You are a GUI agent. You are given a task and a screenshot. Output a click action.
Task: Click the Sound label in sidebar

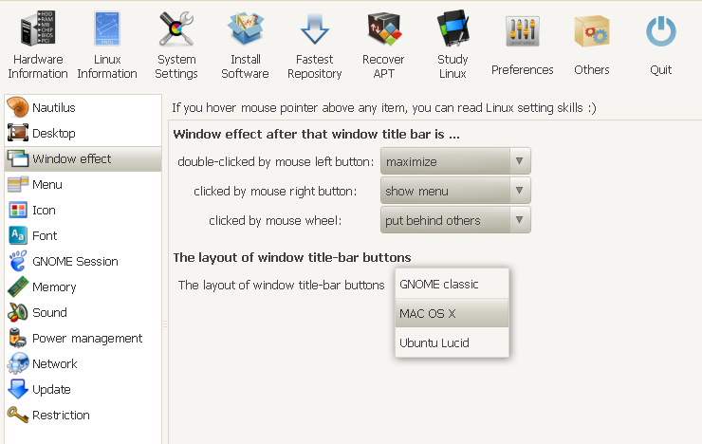(x=49, y=312)
